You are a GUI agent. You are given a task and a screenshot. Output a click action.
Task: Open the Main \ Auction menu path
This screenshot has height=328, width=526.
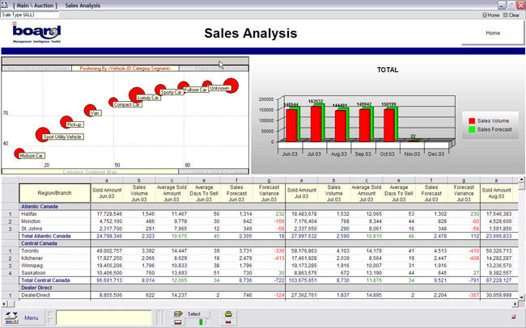(34, 5)
